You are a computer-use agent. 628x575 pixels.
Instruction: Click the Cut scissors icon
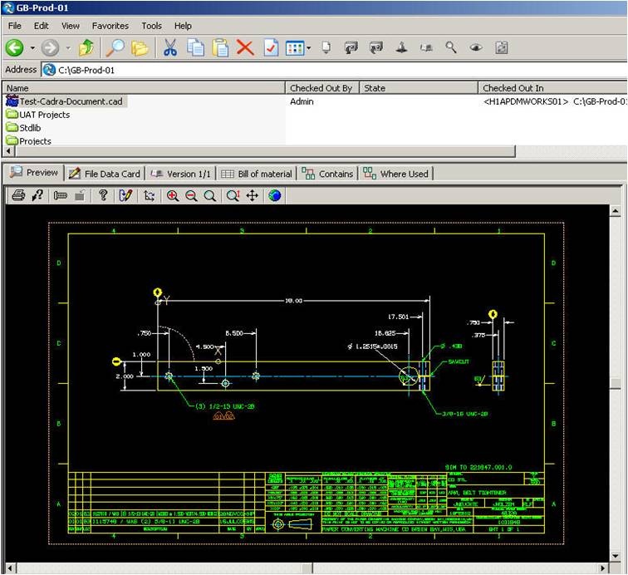169,47
